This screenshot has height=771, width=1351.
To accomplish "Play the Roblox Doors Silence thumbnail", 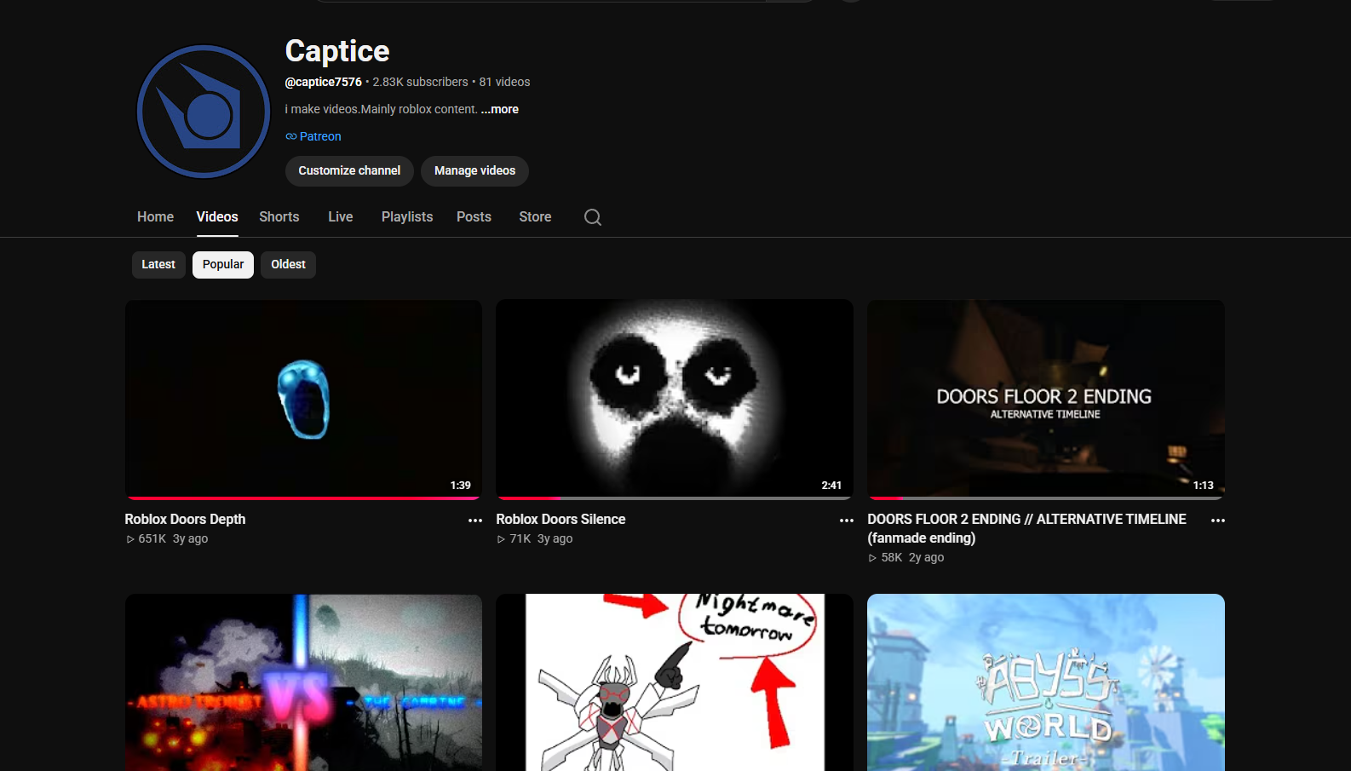I will [x=675, y=399].
